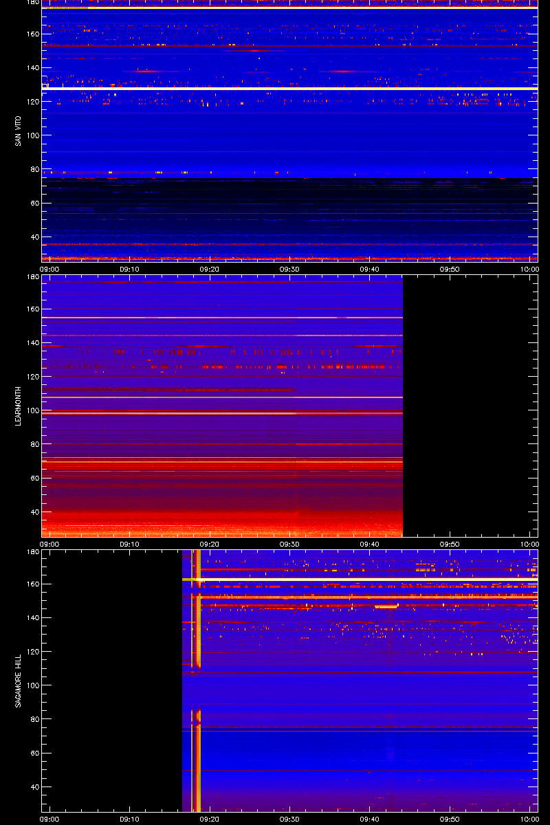Image resolution: width=550 pixels, height=825 pixels.
Task: Click the 120 frequency tick on San Vito axis
Action: 32,102
